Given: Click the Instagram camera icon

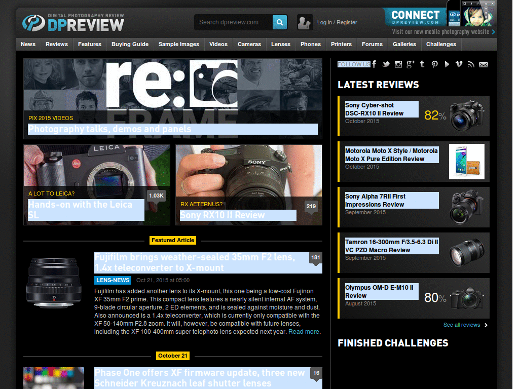Looking at the screenshot, I should (x=398, y=64).
